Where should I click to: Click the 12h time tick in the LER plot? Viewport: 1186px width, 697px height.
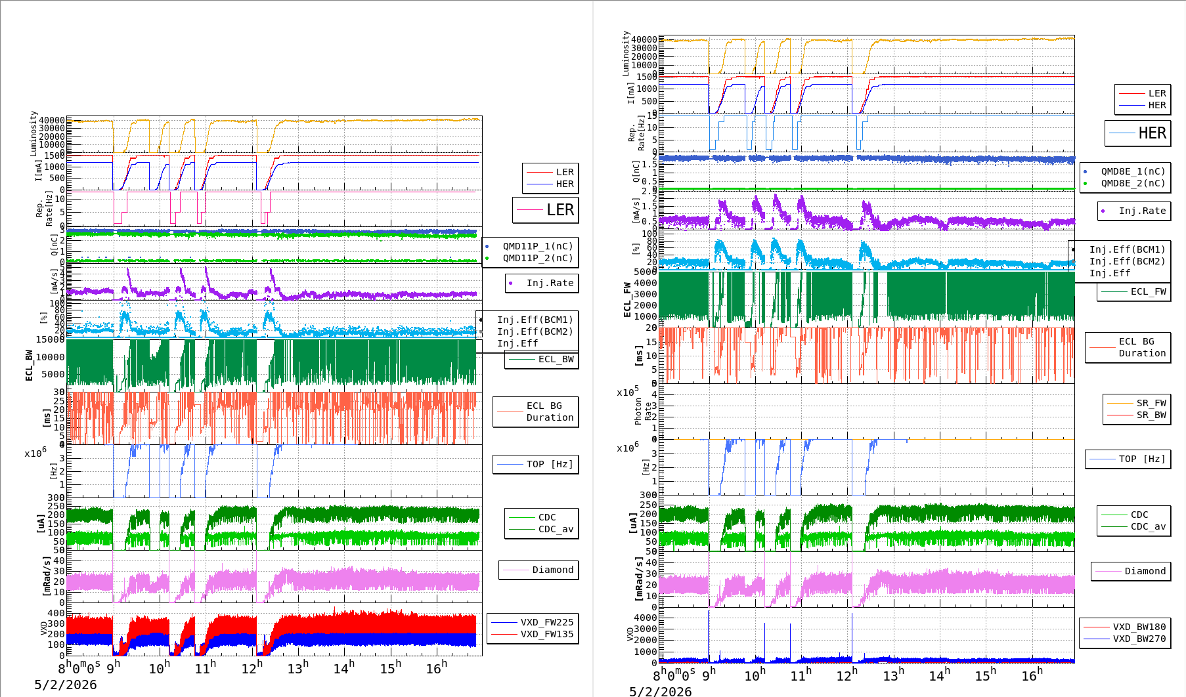click(252, 667)
